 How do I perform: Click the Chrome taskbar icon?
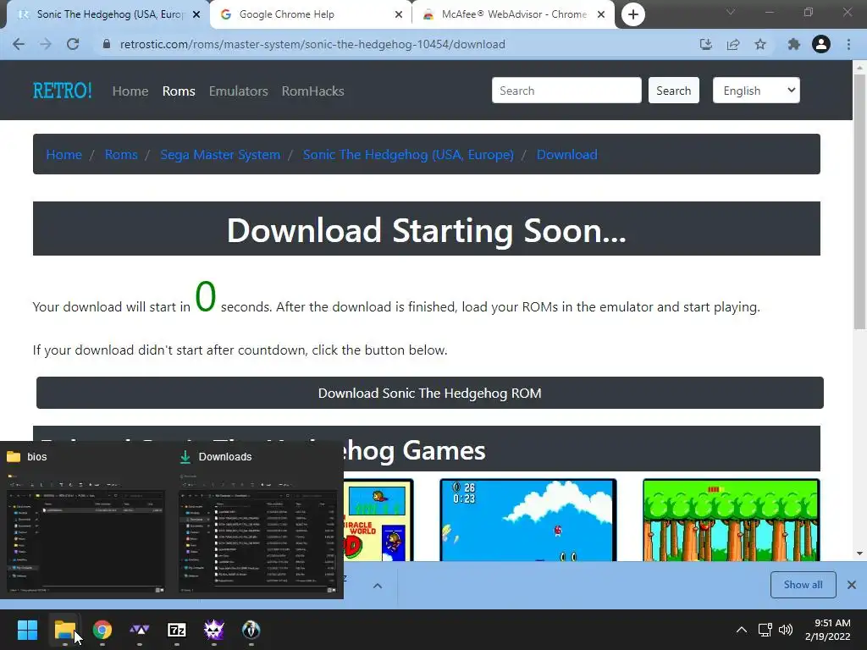pos(102,630)
